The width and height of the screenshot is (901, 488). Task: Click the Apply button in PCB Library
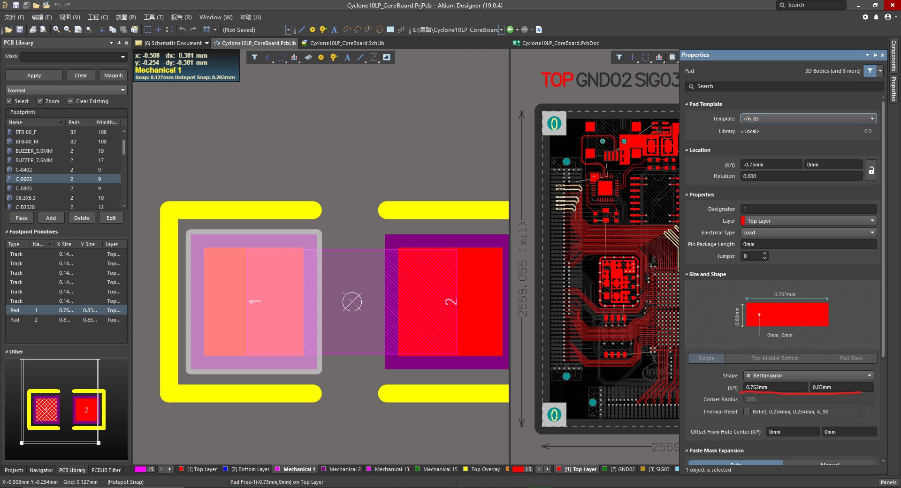[x=34, y=75]
